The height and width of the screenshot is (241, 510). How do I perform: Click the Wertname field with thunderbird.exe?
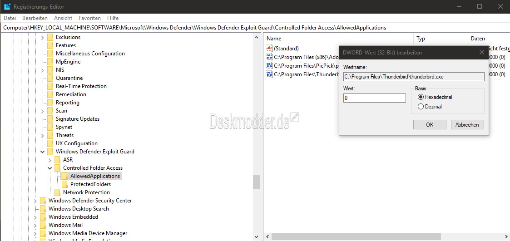point(414,77)
